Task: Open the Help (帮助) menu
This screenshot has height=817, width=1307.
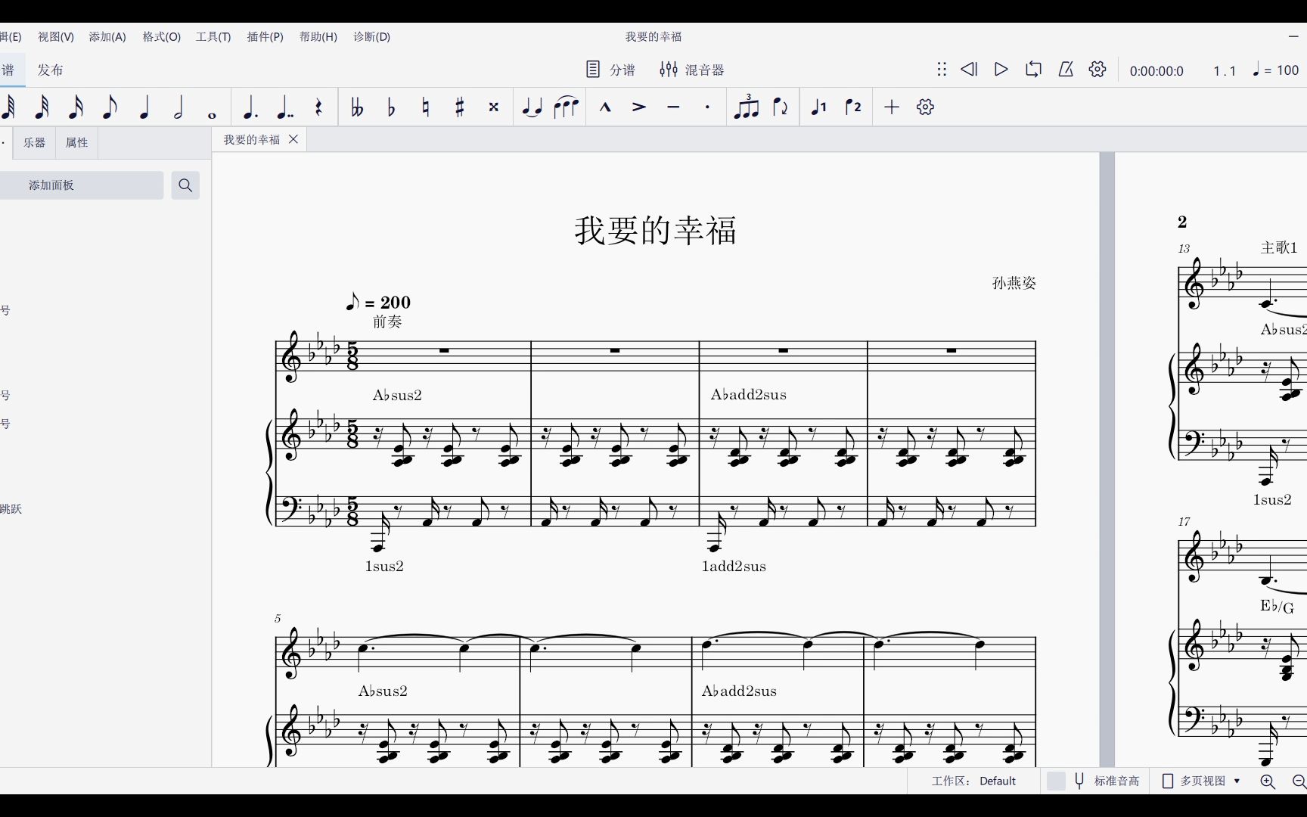Action: tap(318, 36)
